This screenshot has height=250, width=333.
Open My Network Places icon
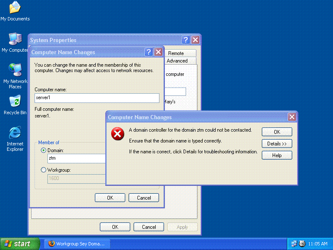[x=15, y=70]
